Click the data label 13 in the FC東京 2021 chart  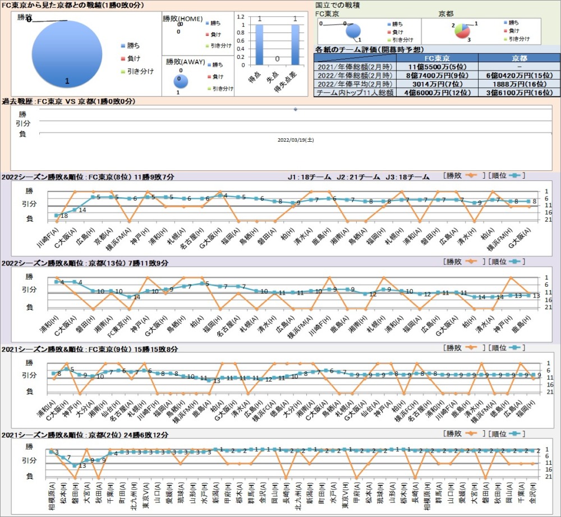[x=217, y=381]
